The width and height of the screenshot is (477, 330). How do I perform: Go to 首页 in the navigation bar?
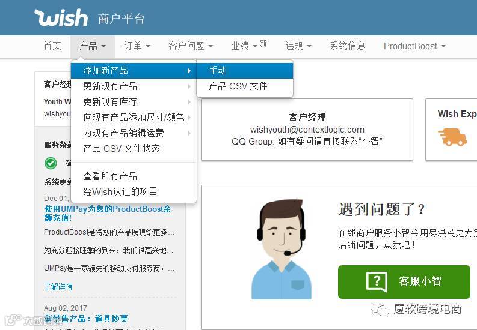(x=52, y=46)
